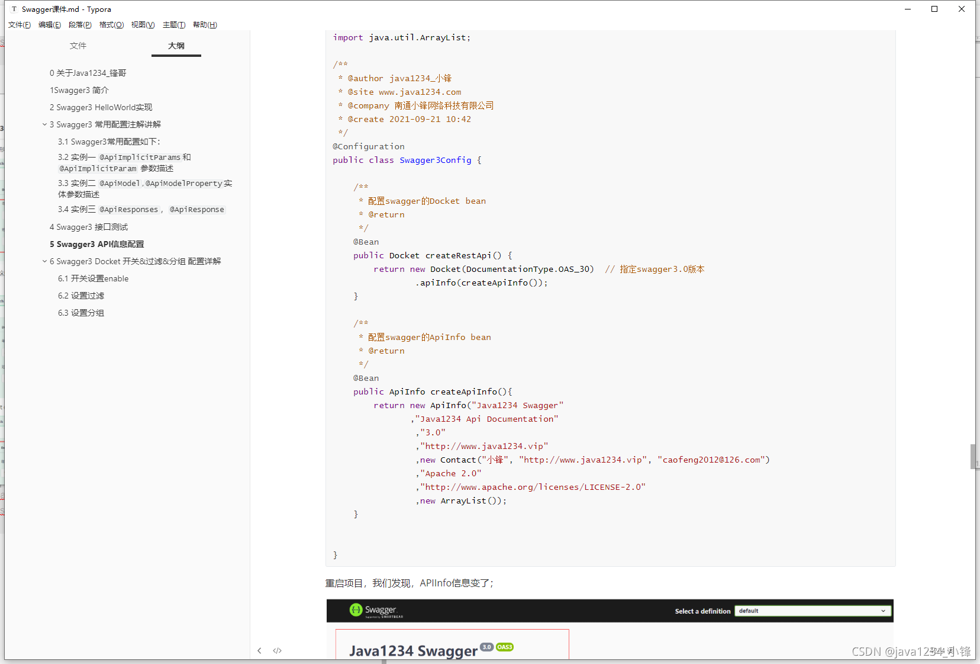Click the '"Java1234 Api Documentation"' string
980x664 pixels.
click(x=486, y=419)
